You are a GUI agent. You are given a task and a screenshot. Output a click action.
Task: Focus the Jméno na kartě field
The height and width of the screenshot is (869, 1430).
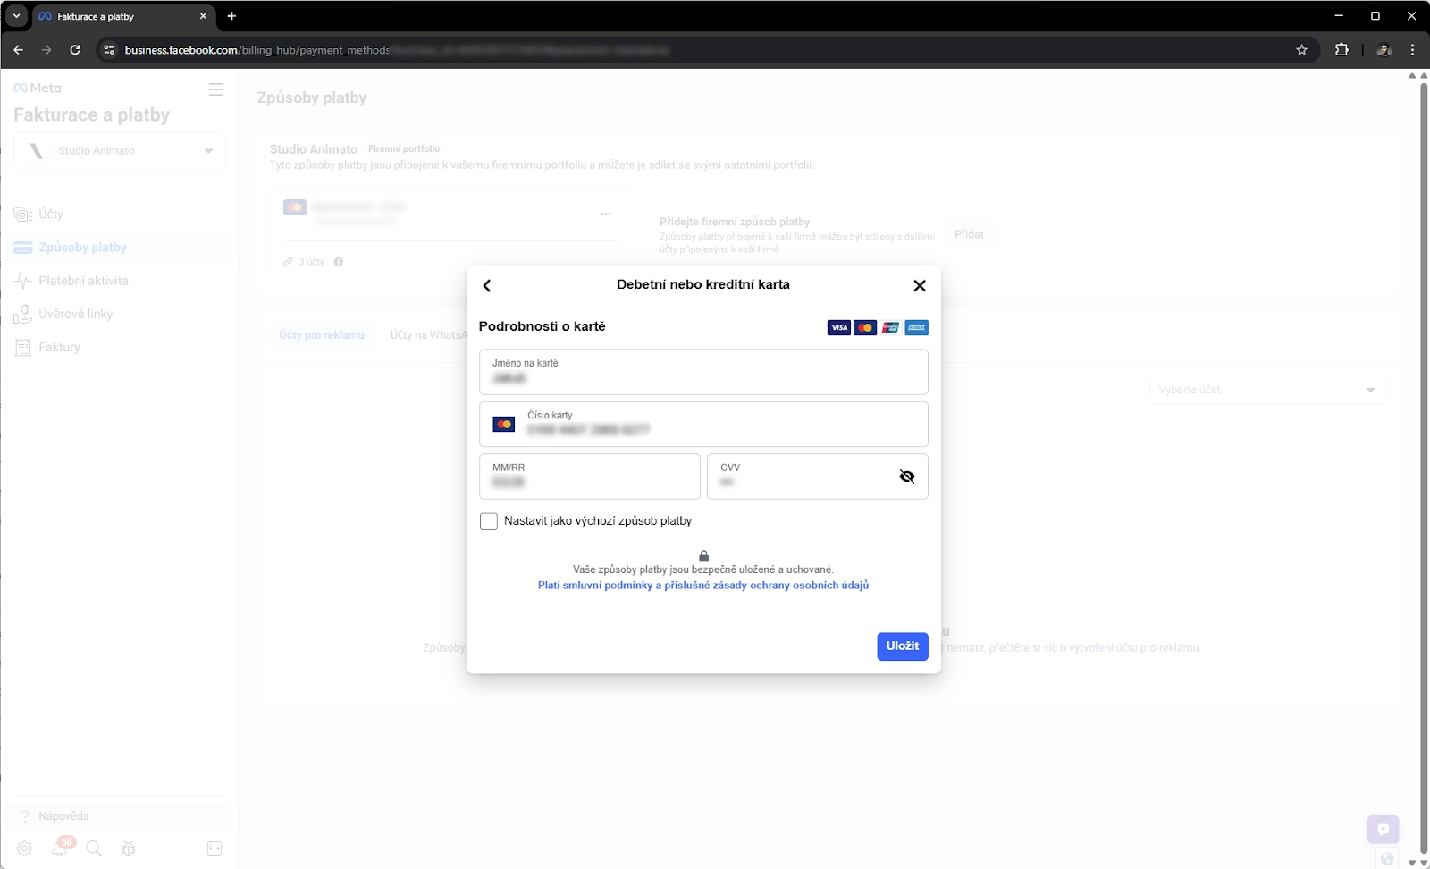pos(703,372)
